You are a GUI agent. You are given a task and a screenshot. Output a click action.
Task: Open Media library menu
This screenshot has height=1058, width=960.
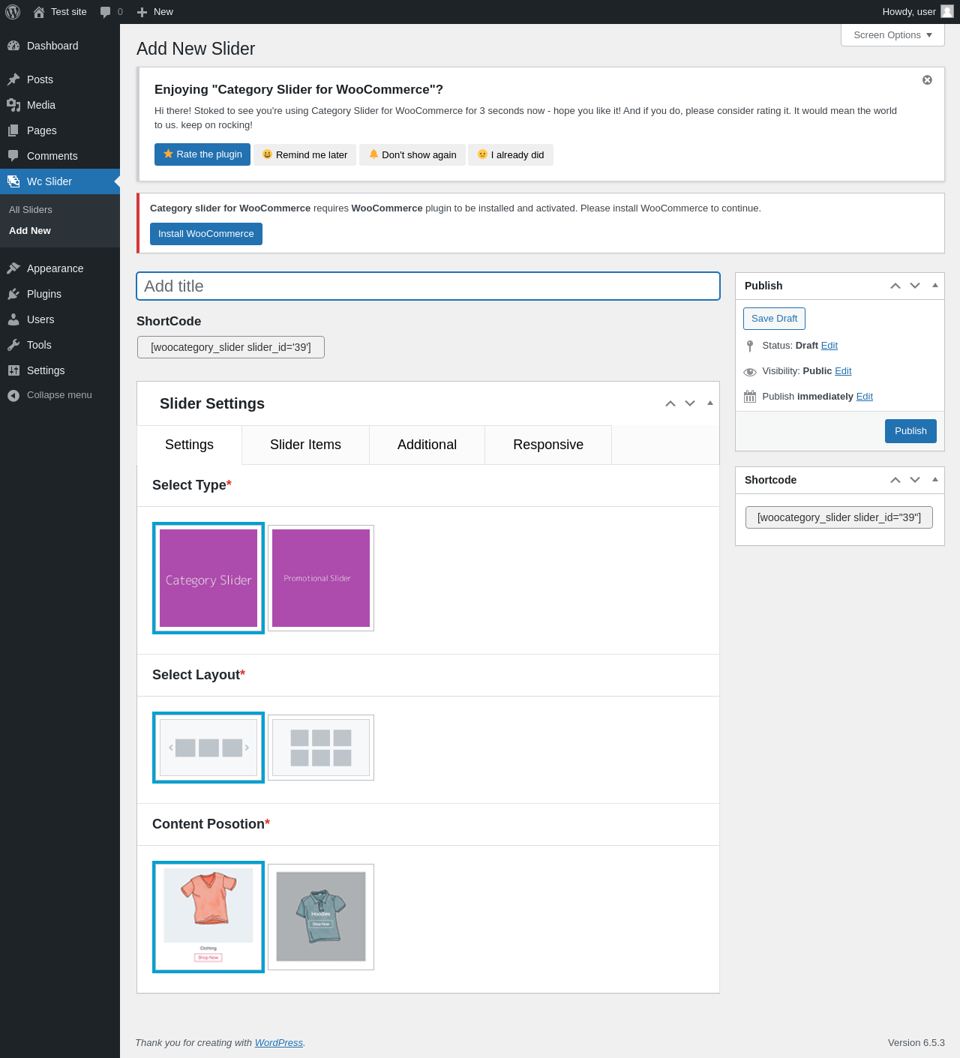[x=60, y=105]
